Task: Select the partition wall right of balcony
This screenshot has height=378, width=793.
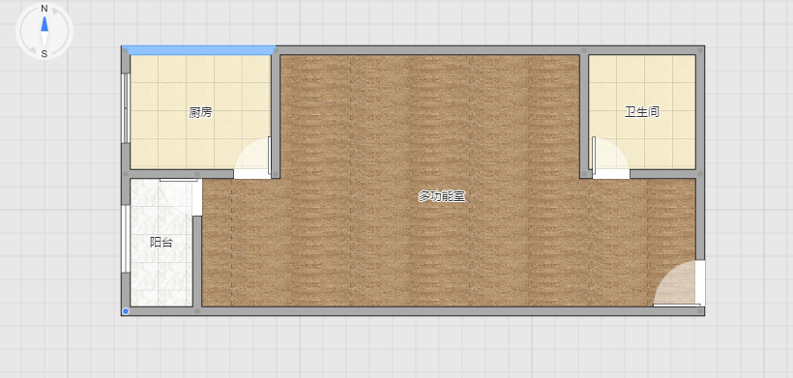Action: coord(197,262)
